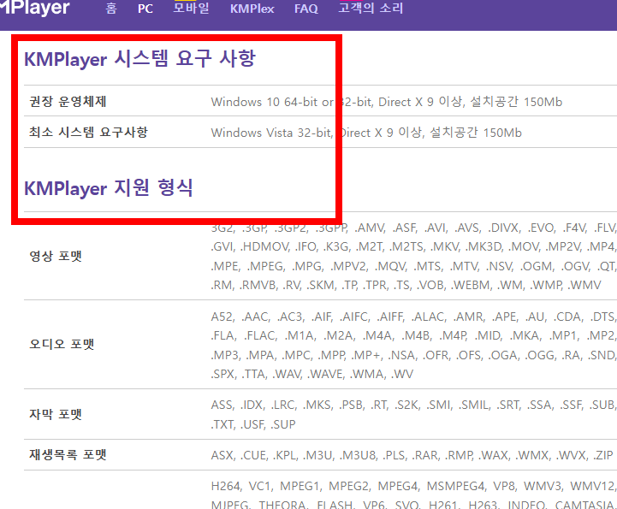The width and height of the screenshot is (617, 509).
Task: Click the audio format line starting .MP3
Action: [x=414, y=355]
